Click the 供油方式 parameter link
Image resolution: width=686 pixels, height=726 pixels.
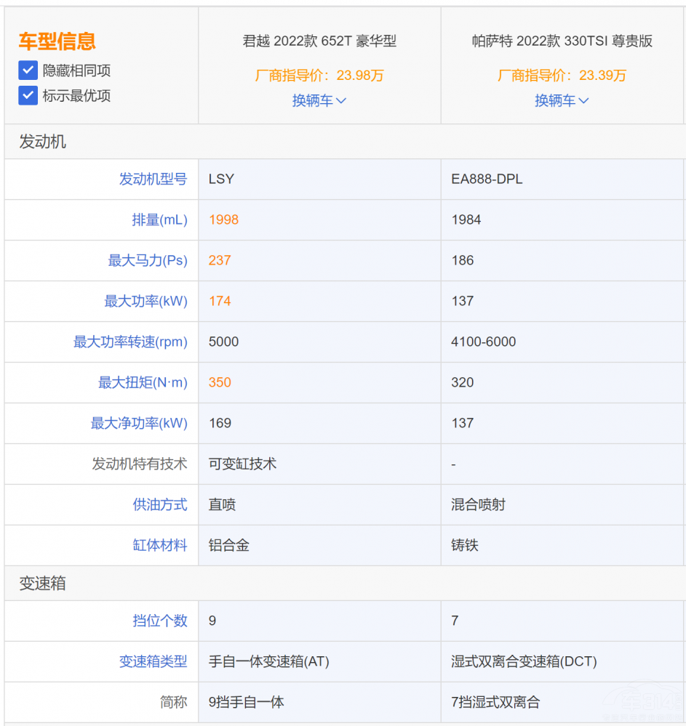(x=160, y=504)
